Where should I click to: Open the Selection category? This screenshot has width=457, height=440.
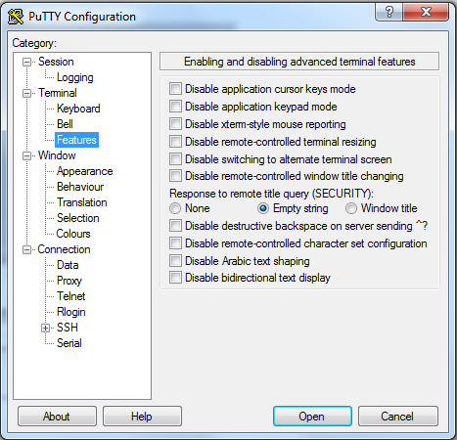[x=78, y=218]
